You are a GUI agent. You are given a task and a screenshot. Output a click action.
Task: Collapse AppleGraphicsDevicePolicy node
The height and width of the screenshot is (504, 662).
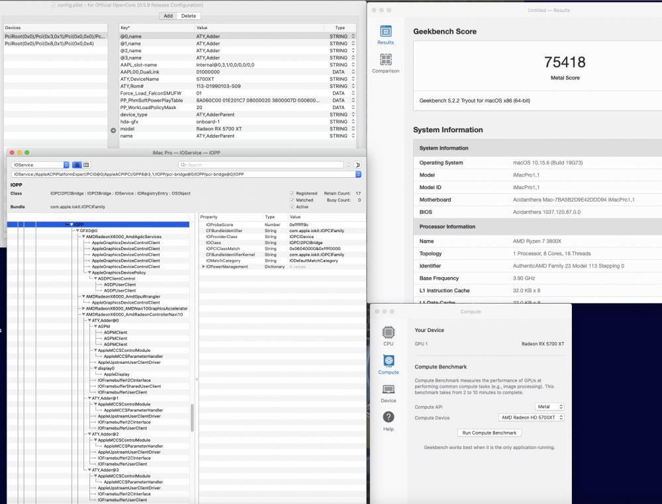[89, 273]
